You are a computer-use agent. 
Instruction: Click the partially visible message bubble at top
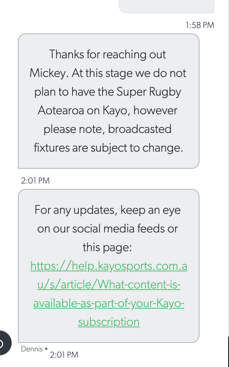tap(167, 6)
